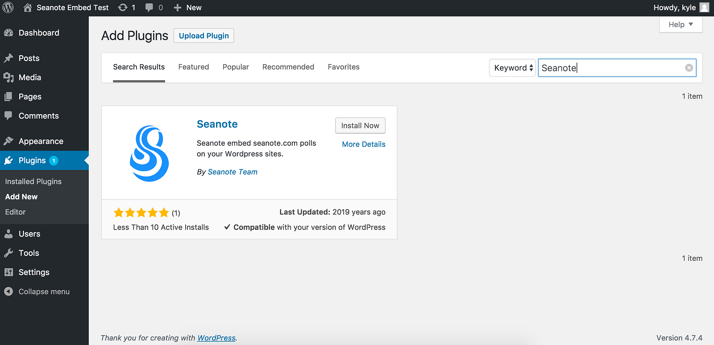Open the Keyword search type dropdown

point(512,68)
